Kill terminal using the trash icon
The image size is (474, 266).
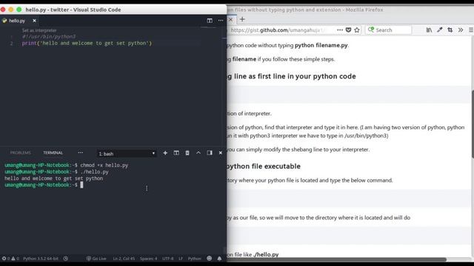coord(187,153)
